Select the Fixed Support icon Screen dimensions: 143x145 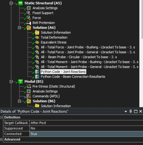point(29,13)
